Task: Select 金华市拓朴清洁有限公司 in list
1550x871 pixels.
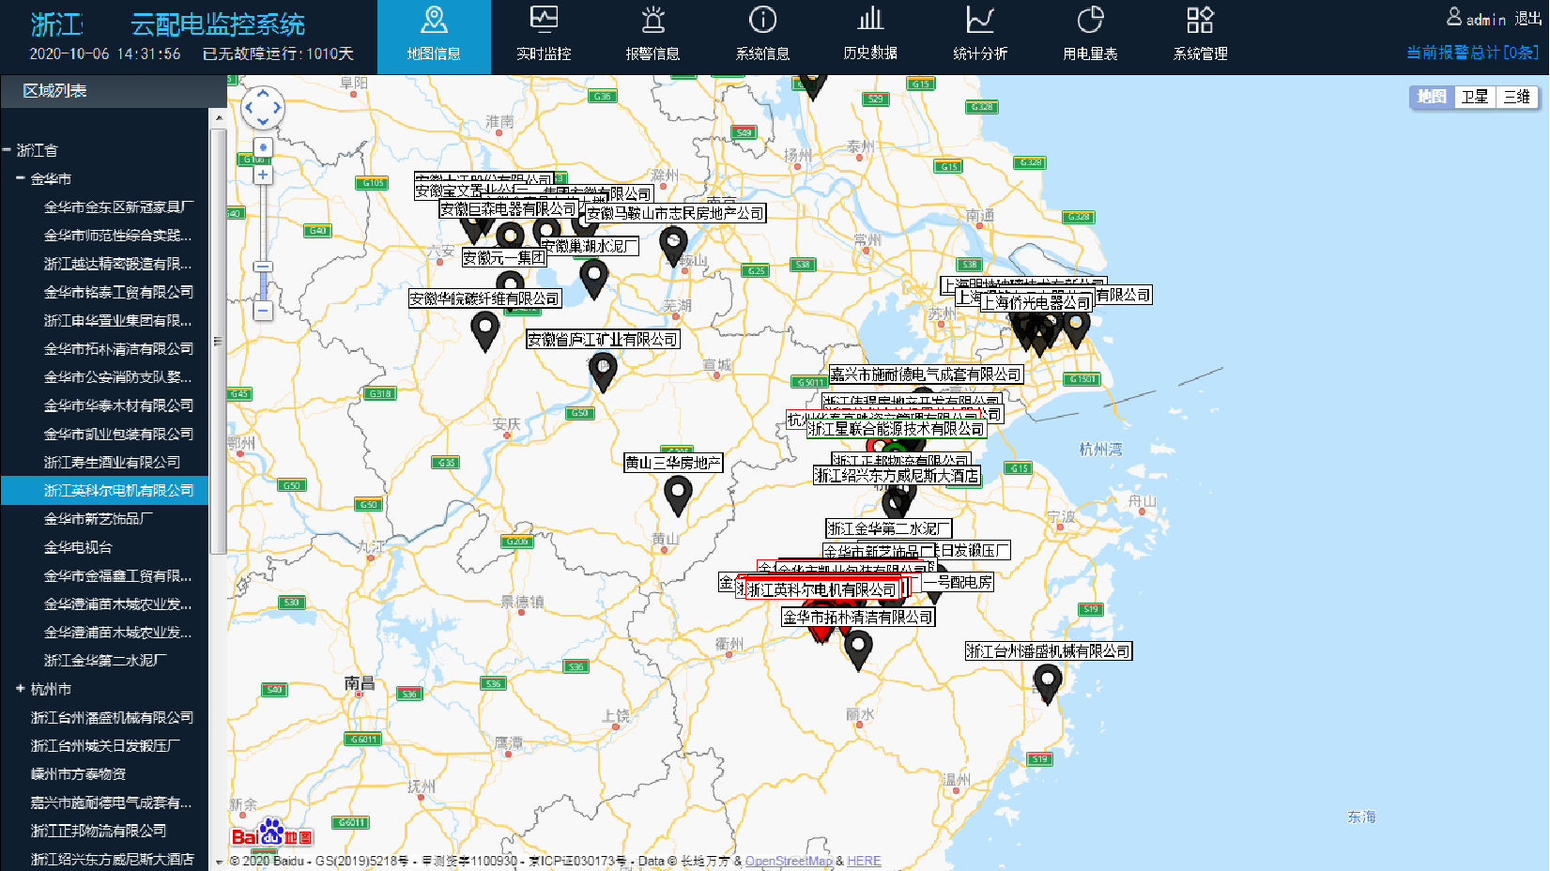Action: (x=118, y=348)
